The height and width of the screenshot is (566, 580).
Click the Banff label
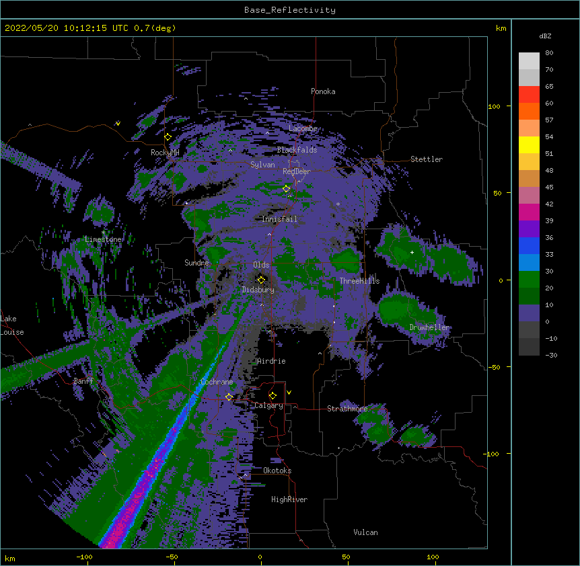click(83, 381)
